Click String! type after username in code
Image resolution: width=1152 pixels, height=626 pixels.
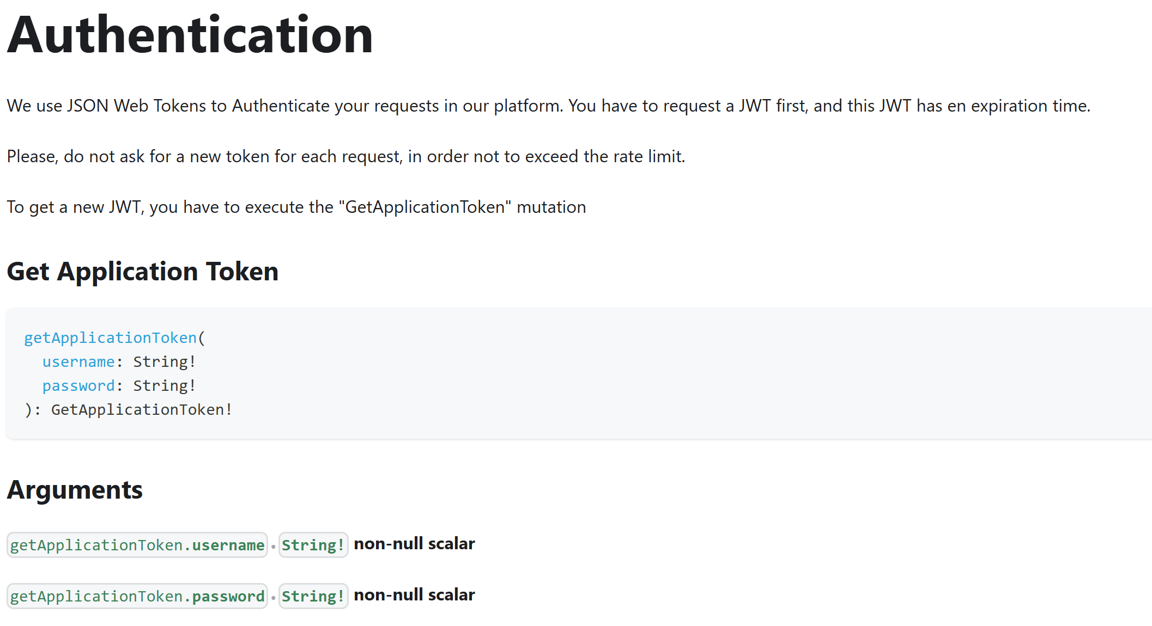point(165,362)
